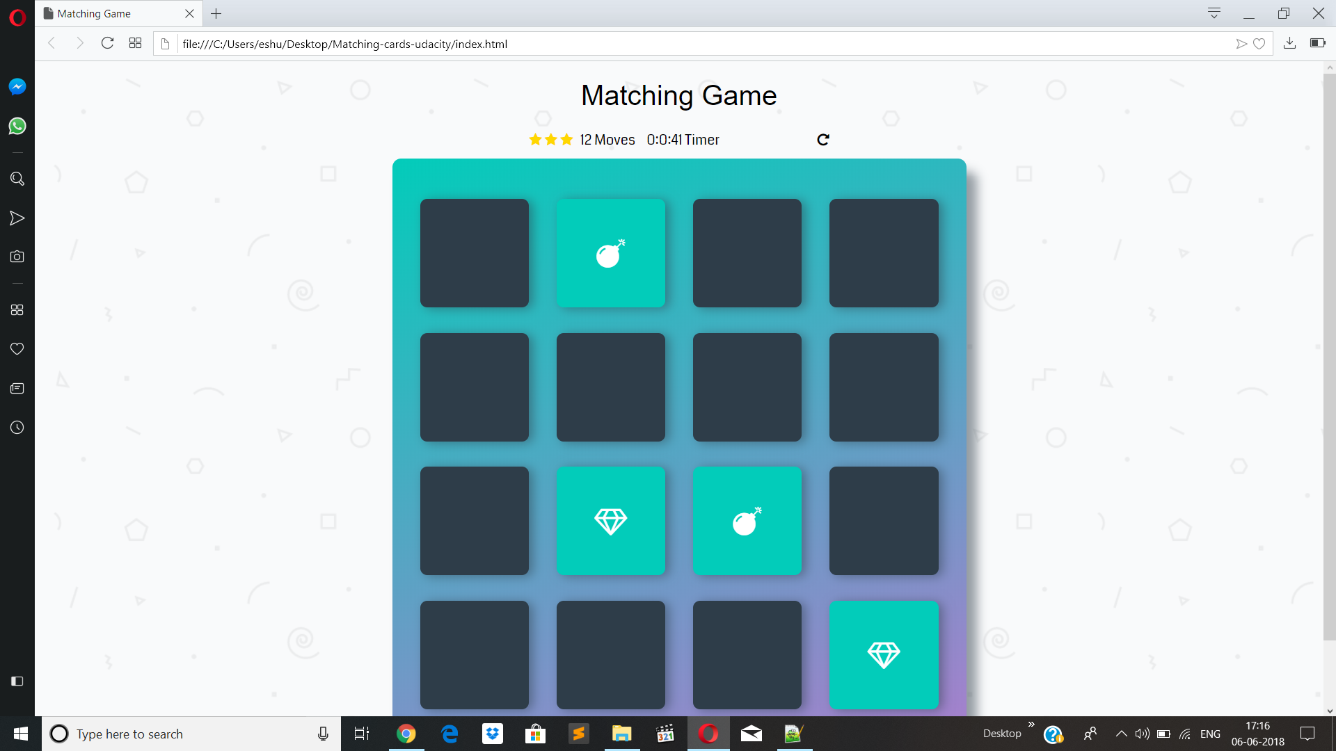Open Messenger from the Opera sidebar
The width and height of the screenshot is (1336, 751).
[17, 86]
